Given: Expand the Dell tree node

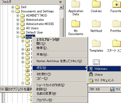Looking at the screenshot, I should tap(13, 7).
